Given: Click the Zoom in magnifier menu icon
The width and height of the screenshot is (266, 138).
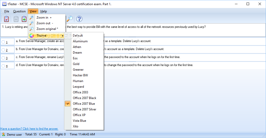Looking at the screenshot, I should pyautogui.click(x=32, y=17).
